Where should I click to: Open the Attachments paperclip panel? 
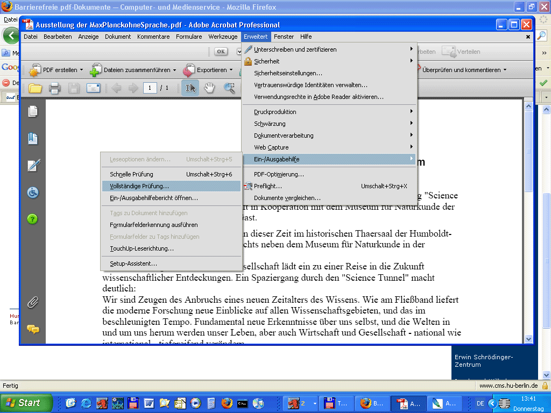click(x=33, y=303)
